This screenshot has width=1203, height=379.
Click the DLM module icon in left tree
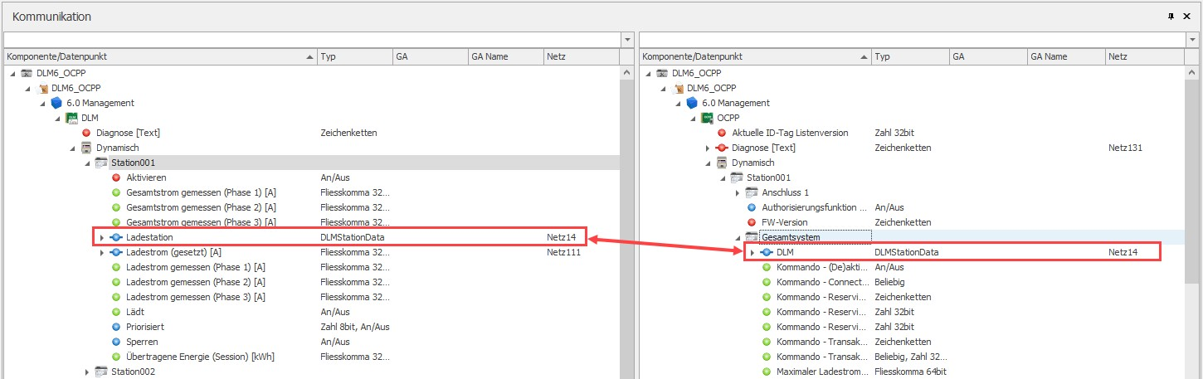(72, 118)
